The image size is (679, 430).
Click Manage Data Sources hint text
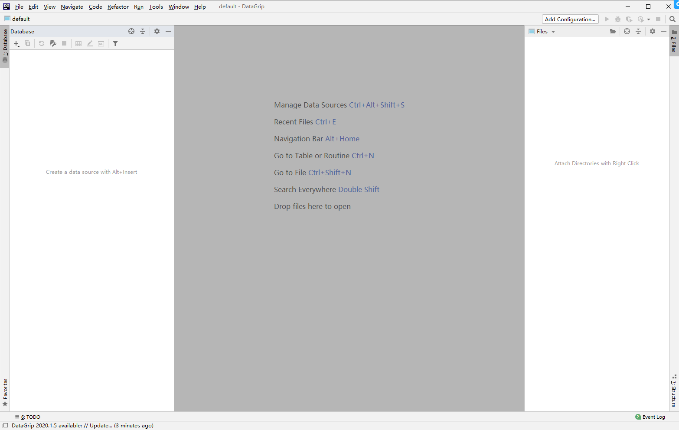339,105
